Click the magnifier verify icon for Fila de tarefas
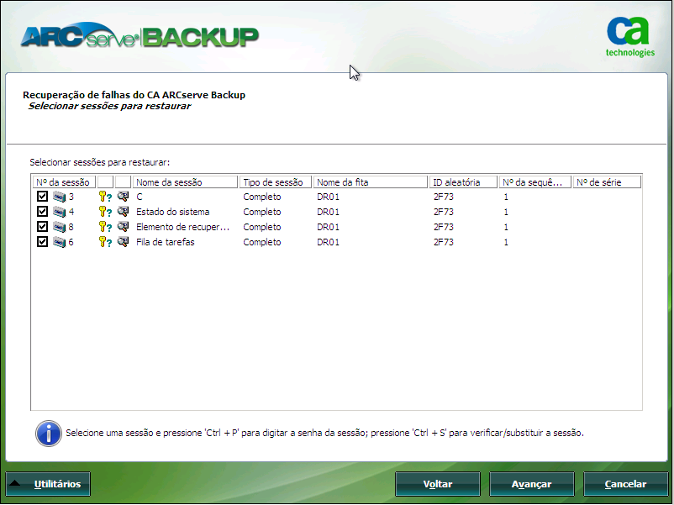 pyautogui.click(x=123, y=242)
